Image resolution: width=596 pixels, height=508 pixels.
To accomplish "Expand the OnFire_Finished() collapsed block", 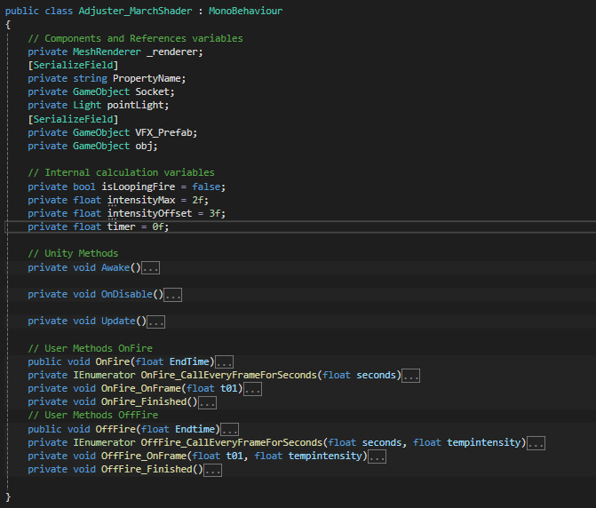I will [x=207, y=402].
